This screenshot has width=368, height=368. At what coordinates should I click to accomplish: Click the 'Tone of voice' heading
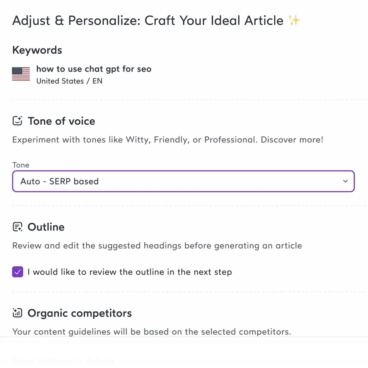click(61, 121)
